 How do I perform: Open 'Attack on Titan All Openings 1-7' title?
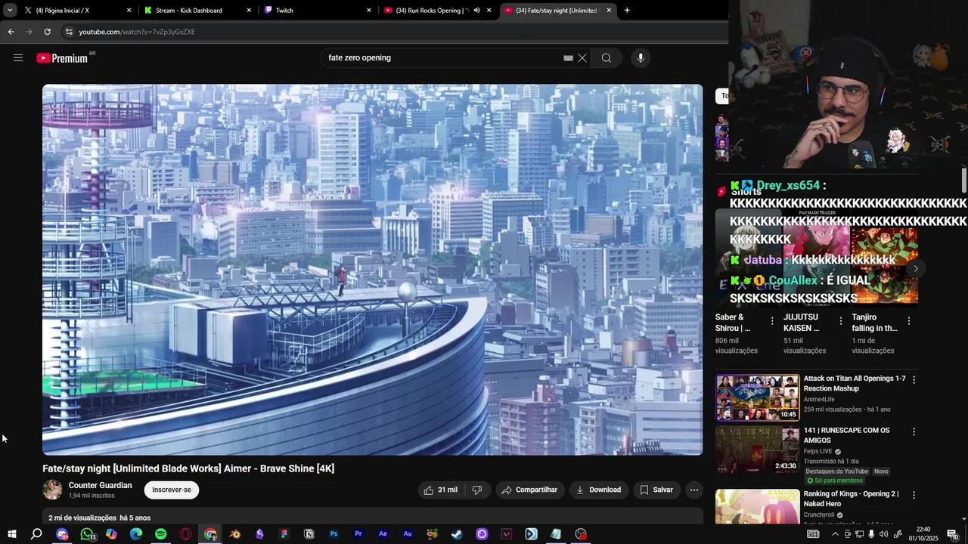(x=855, y=383)
